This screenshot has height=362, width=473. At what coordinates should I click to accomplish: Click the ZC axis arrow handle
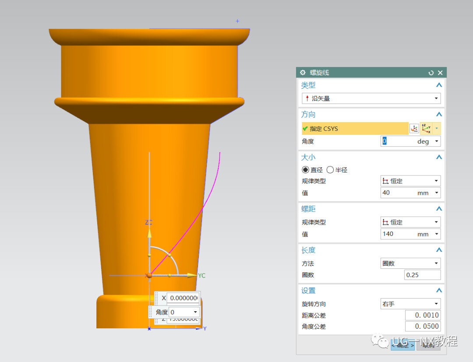click(x=149, y=234)
